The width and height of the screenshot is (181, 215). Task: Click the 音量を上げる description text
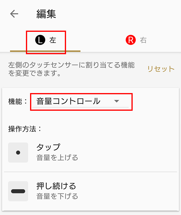pyautogui.click(x=57, y=158)
